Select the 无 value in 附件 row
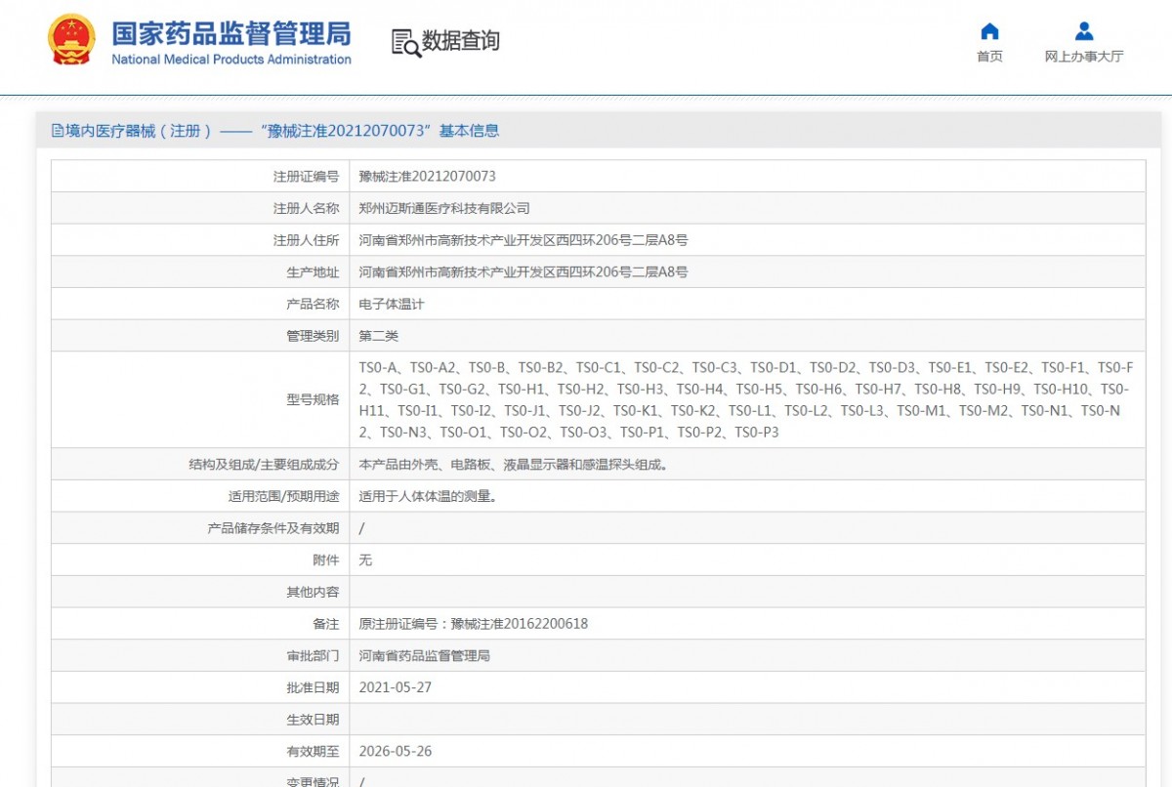The width and height of the screenshot is (1172, 787). (365, 560)
